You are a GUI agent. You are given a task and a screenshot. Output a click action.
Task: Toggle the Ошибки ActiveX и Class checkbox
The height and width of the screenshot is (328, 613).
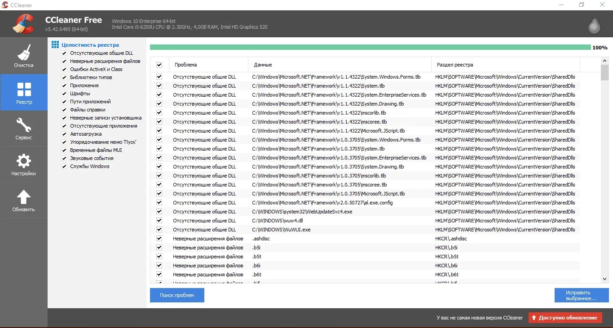click(x=64, y=69)
